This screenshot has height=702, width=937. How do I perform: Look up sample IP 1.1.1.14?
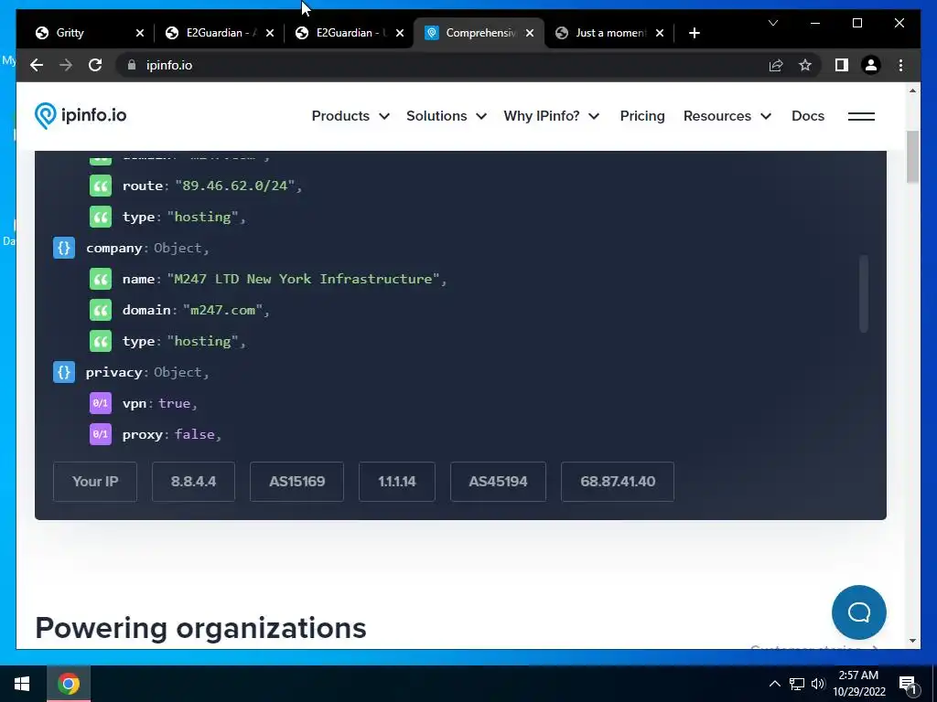pyautogui.click(x=397, y=481)
